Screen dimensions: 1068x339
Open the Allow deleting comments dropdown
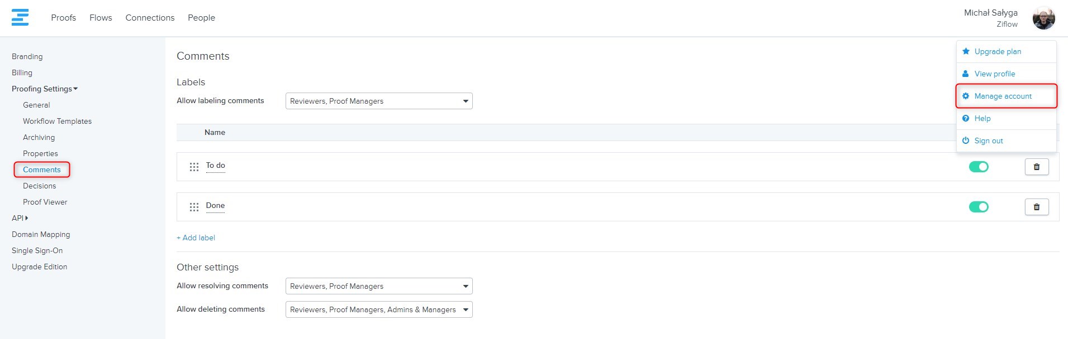[378, 309]
